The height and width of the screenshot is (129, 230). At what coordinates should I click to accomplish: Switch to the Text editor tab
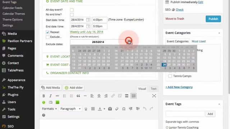(x=153, y=89)
